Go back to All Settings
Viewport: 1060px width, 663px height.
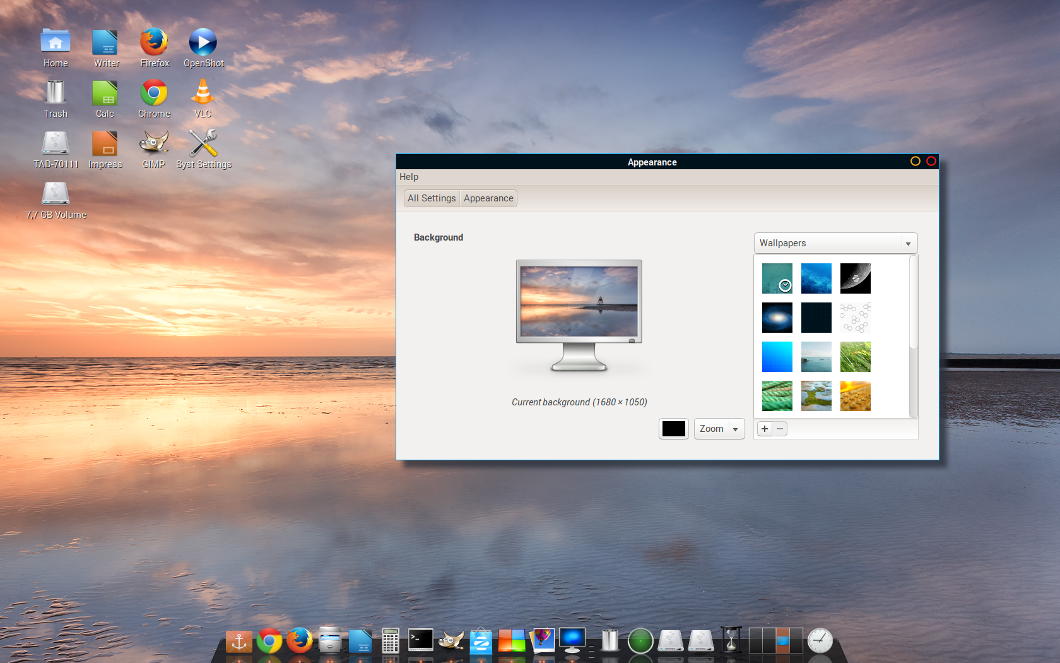(432, 198)
